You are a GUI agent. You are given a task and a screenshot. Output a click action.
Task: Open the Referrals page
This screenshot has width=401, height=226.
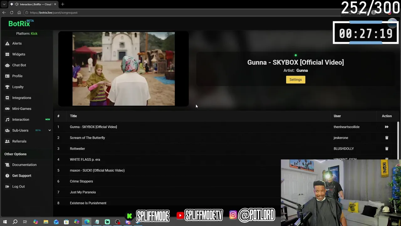pos(19,141)
